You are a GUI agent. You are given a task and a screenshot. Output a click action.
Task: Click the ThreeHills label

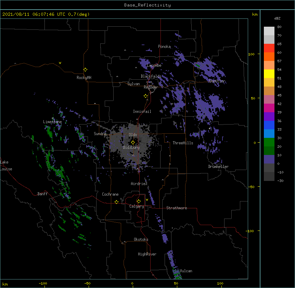183,143
